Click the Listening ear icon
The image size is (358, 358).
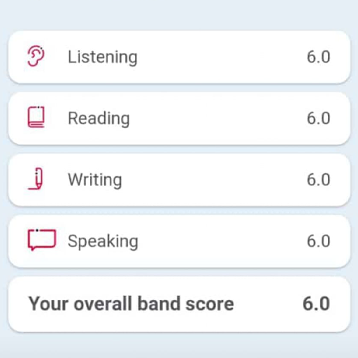coord(36,57)
